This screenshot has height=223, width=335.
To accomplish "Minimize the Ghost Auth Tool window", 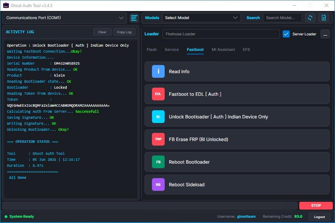I will 294,5.
